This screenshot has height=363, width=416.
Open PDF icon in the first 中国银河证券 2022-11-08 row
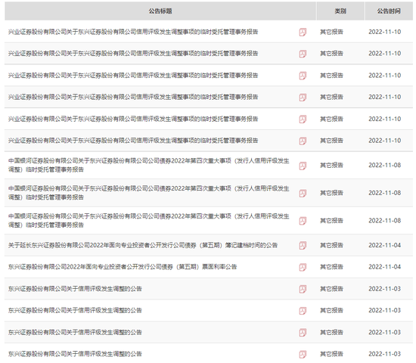303,166
